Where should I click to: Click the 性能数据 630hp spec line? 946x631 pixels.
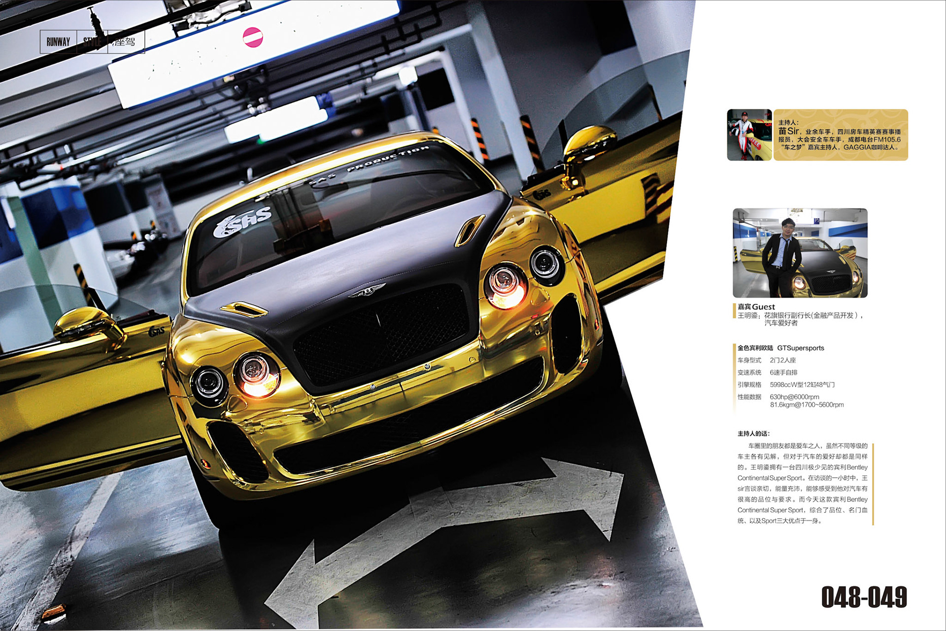(794, 397)
